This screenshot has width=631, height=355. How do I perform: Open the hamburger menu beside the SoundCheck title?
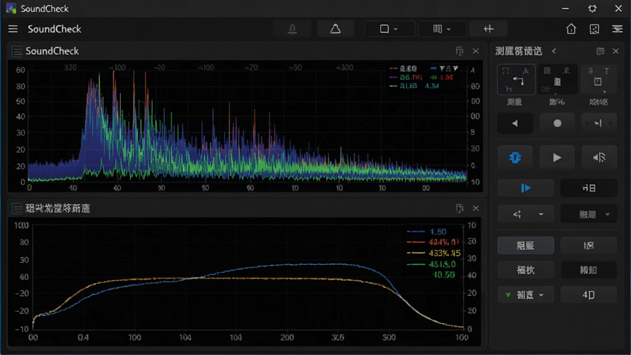click(13, 29)
